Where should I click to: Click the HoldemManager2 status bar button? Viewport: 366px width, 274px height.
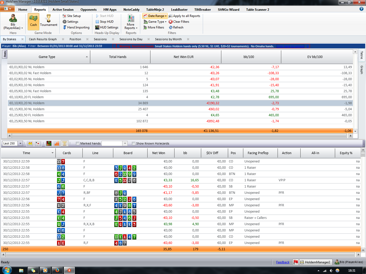[315, 262]
